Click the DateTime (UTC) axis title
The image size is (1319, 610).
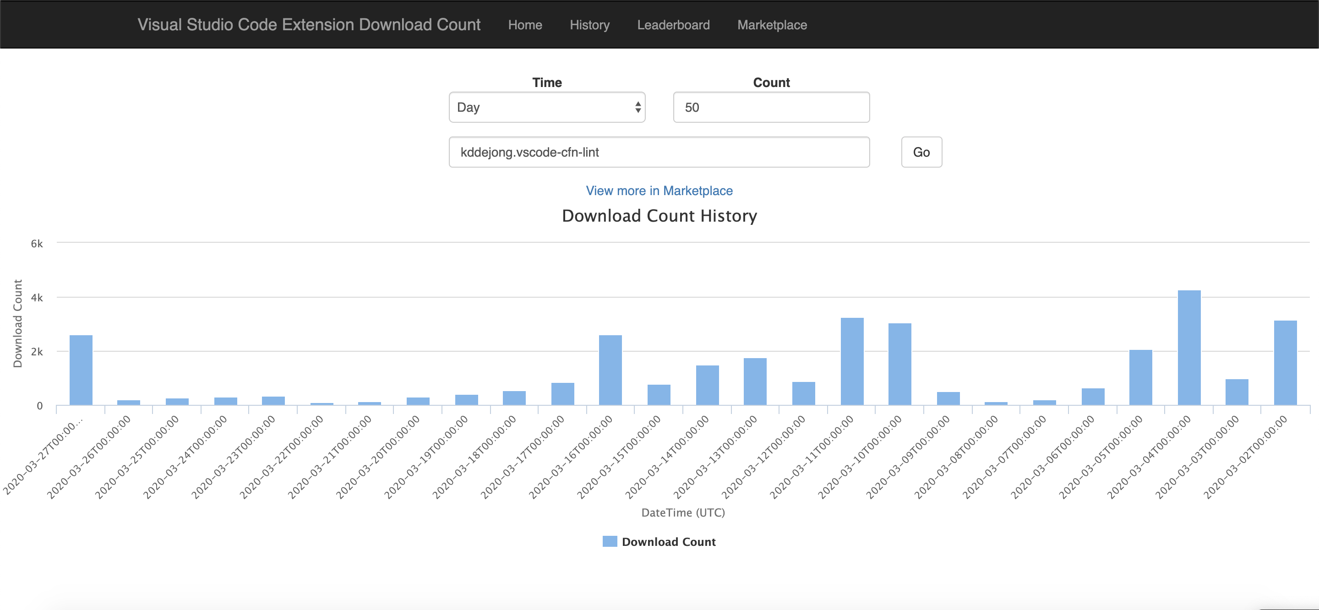click(683, 513)
